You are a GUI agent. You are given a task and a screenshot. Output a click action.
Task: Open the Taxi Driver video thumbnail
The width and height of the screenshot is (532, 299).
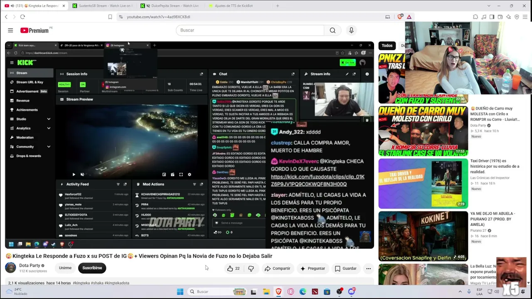423,184
